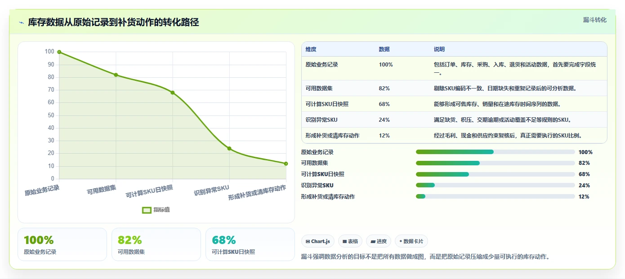The width and height of the screenshot is (625, 279).
Task: Click the 可用数据集 progress bar
Action: pyautogui.click(x=496, y=163)
